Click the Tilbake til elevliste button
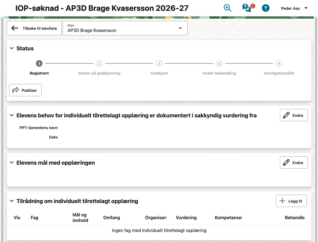The image size is (318, 242). point(34,28)
